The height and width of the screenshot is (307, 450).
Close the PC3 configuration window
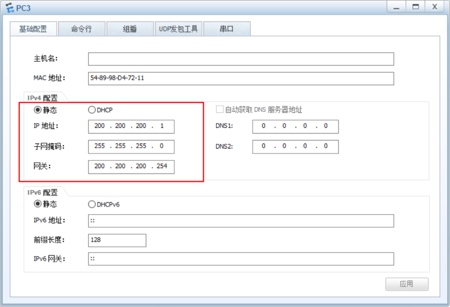pyautogui.click(x=434, y=7)
